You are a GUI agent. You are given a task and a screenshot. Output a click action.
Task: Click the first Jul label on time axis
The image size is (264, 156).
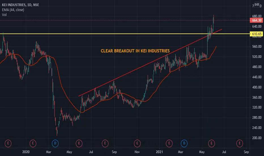91,152
